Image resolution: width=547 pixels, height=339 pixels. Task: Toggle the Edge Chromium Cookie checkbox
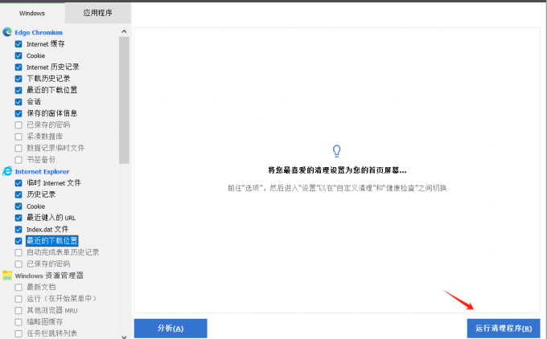[19, 55]
